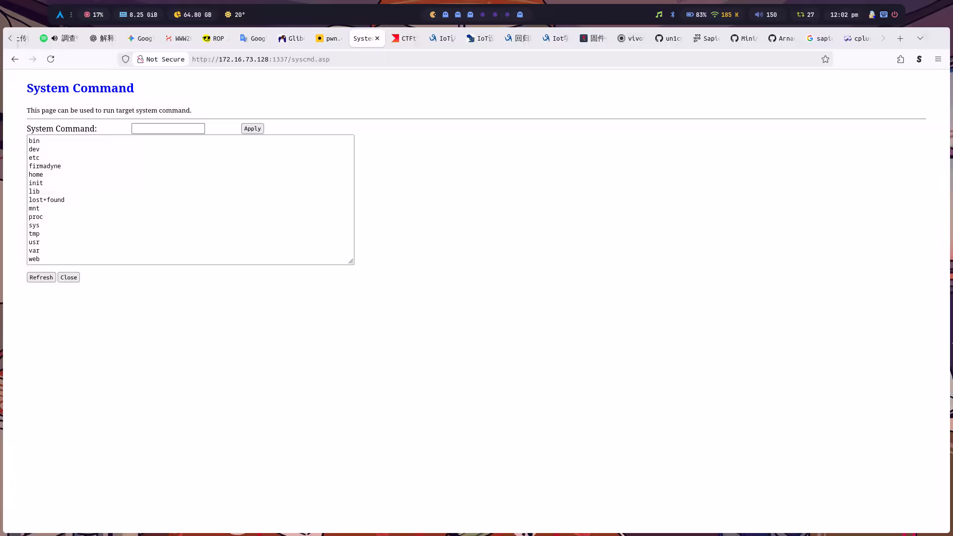Switch to the ROP tab
953x536 pixels.
tap(214, 38)
